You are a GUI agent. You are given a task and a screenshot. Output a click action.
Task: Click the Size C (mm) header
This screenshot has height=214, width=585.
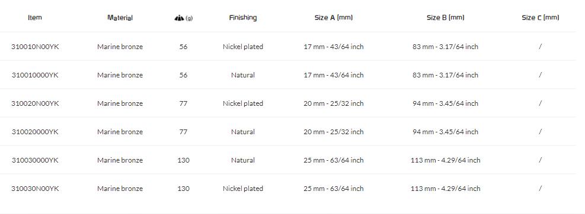[540, 18]
